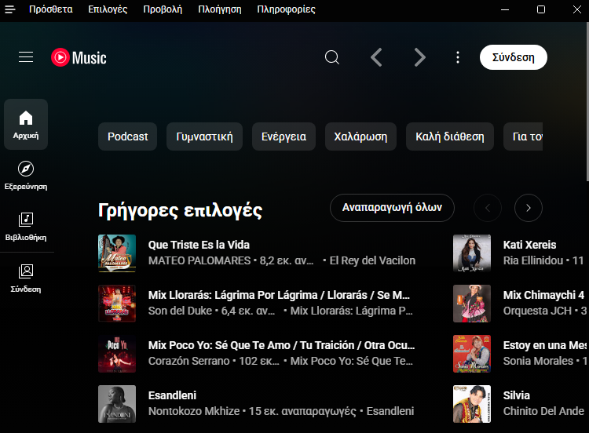Open the search magnifier icon
This screenshot has width=589, height=433.
pos(332,57)
